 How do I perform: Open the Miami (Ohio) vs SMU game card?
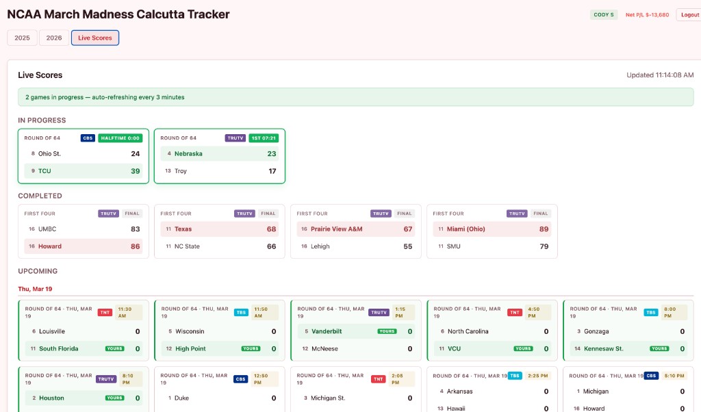coord(492,231)
